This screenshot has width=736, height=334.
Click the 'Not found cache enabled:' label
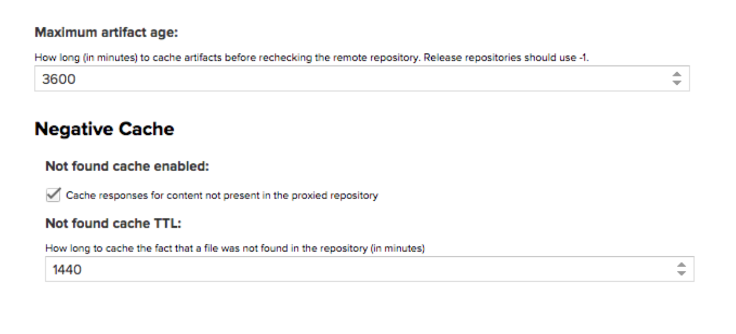point(127,167)
